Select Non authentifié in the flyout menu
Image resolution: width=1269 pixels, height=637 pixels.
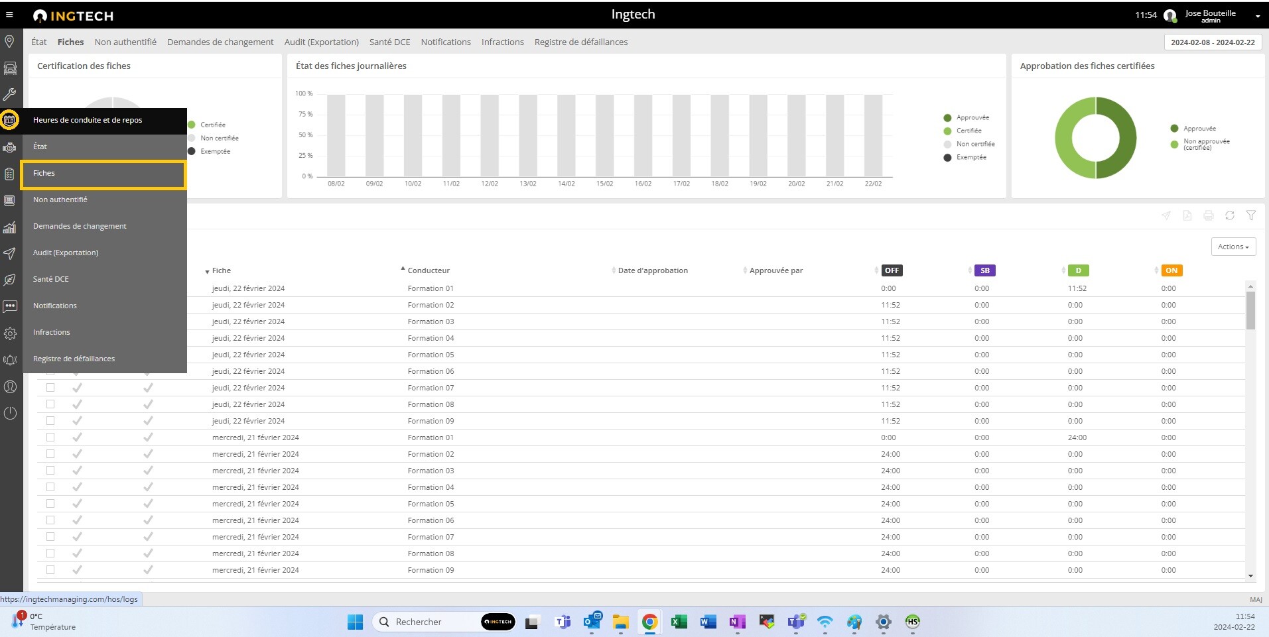pyautogui.click(x=60, y=200)
